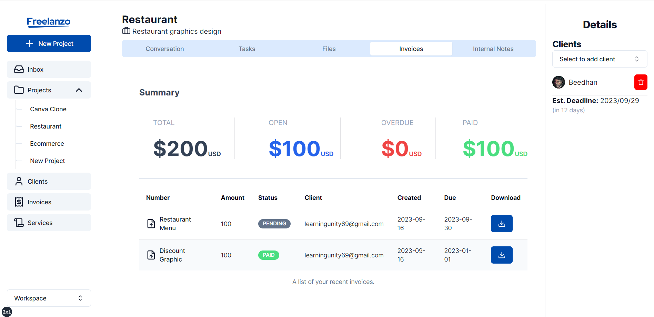654x317 pixels.
Task: Open the Select to add client dropdown
Action: point(599,59)
